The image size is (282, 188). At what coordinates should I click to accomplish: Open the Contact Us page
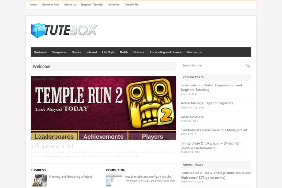[132, 5]
